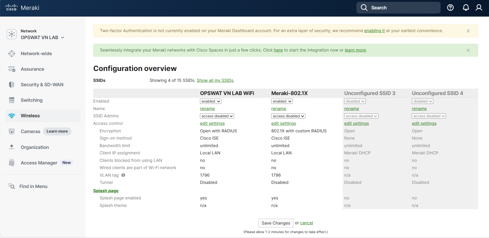This screenshot has width=489, height=238.
Task: Click rename for Meraki-802.1X
Action: coord(279,109)
